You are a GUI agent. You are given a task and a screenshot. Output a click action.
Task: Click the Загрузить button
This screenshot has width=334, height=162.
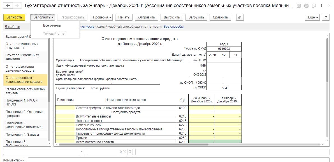(196, 17)
